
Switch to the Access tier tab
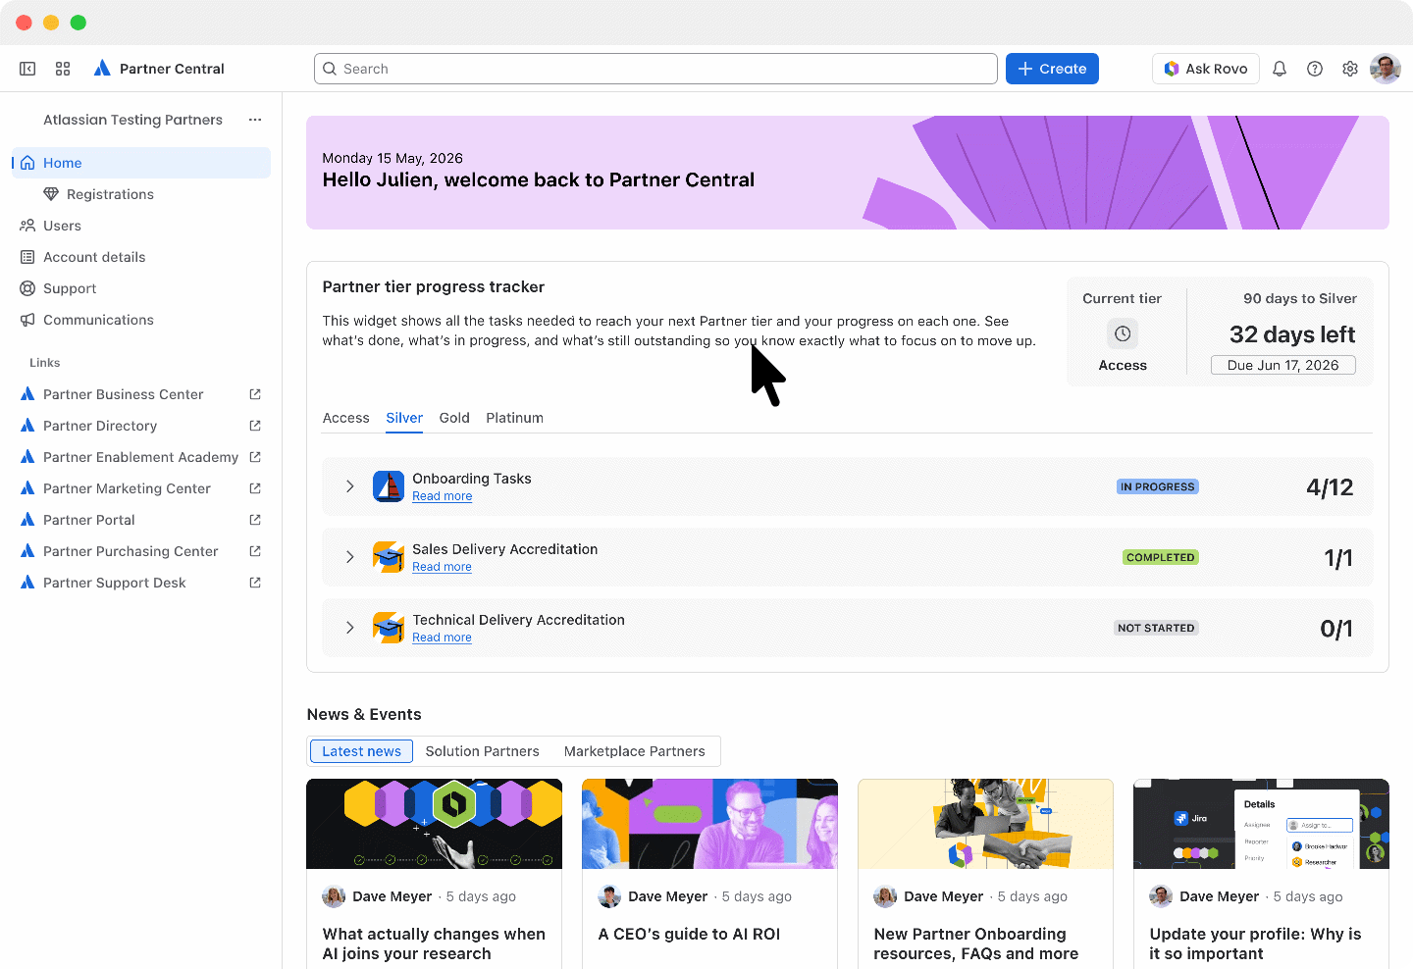pos(346,418)
